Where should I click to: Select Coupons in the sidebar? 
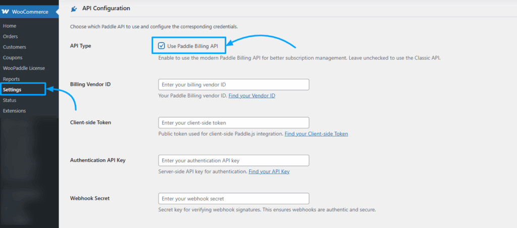13,58
